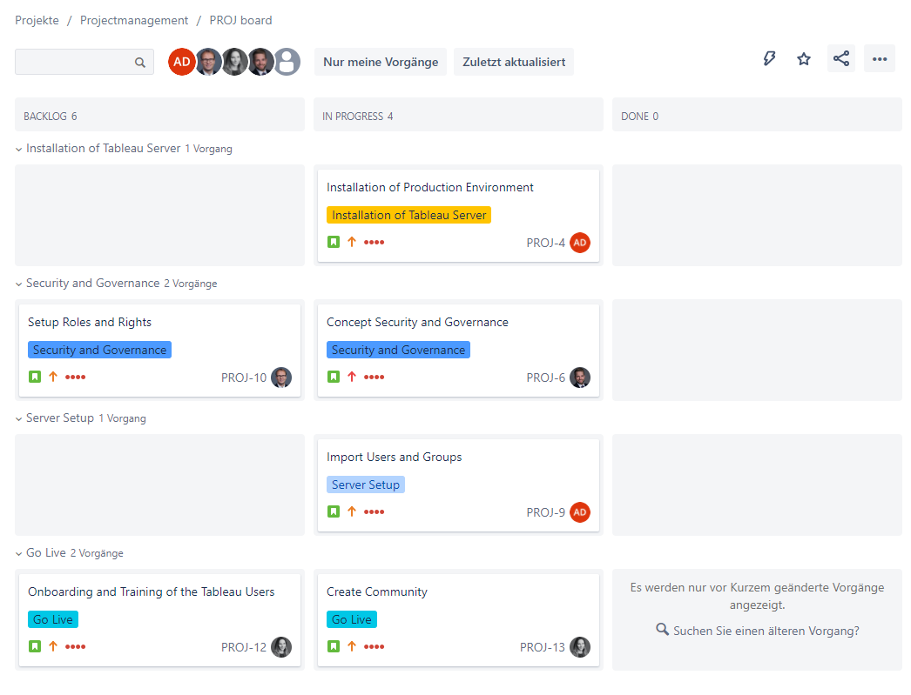Open the board options menu via the '...' button

[879, 58]
